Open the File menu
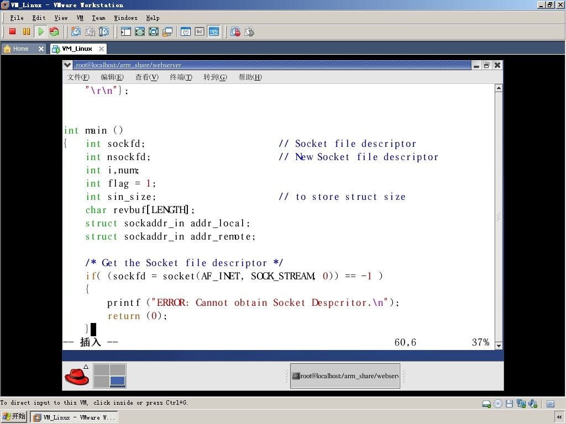 point(17,18)
